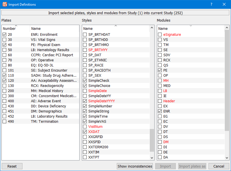Viewport: 231px width, 171px height.
Task: Click the Import Definitions app icon in title bar
Action: click(5, 4)
